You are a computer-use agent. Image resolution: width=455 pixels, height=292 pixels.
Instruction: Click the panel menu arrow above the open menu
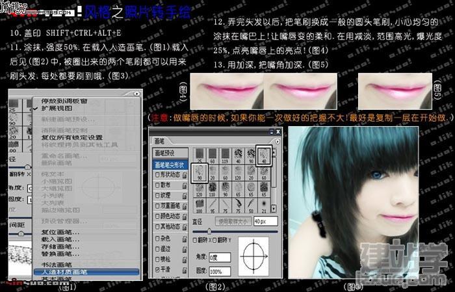tap(136, 94)
